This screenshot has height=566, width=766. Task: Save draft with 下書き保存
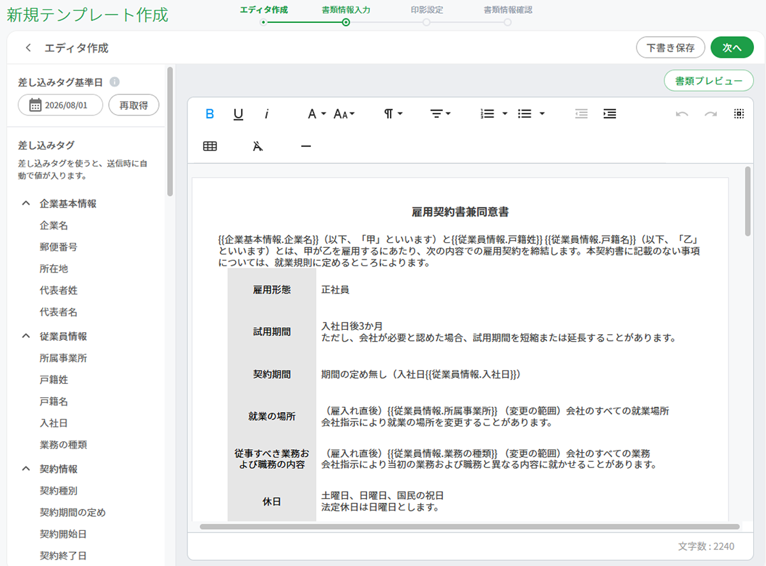click(670, 48)
